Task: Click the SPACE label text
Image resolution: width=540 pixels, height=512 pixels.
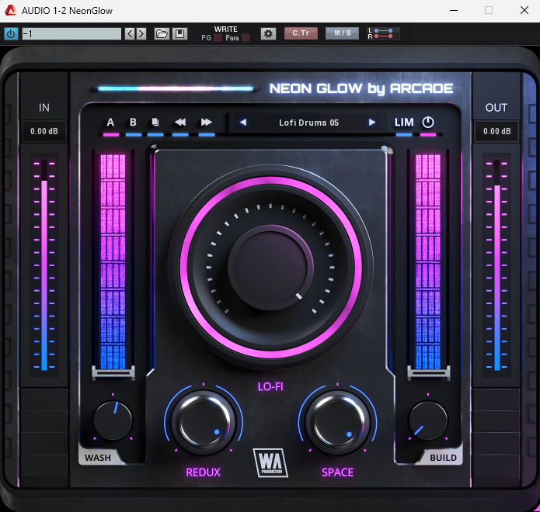Action: [337, 472]
